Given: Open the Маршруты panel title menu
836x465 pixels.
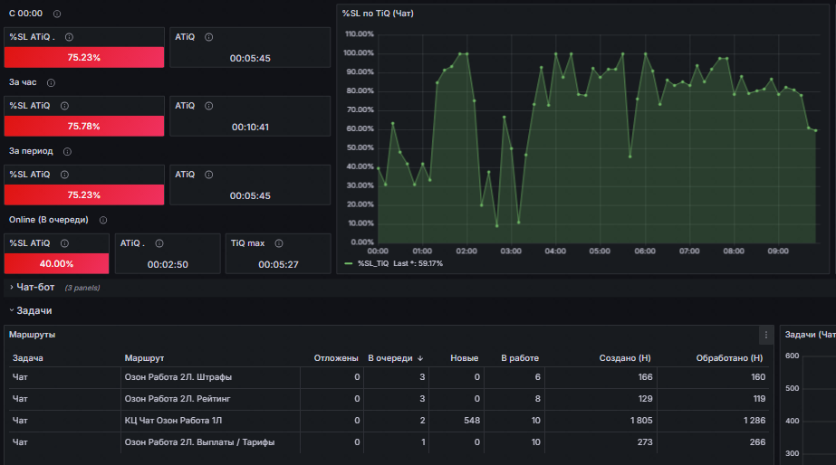Looking at the screenshot, I should (32, 335).
